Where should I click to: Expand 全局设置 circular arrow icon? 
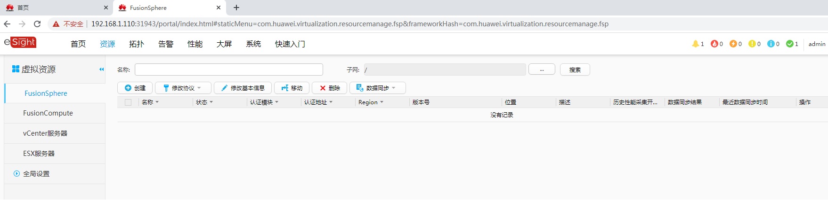point(17,174)
